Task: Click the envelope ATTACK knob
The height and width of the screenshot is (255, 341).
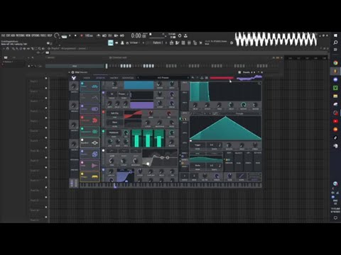Action: 207,105
